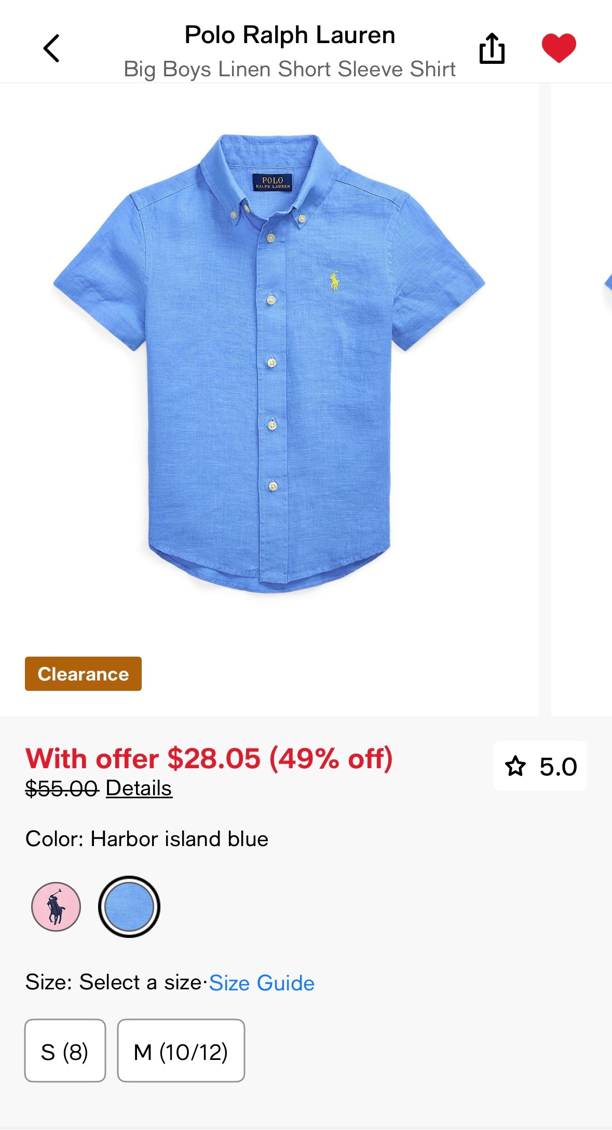Open the Size Guide link
Screen dimensions: 612x1130
262,983
